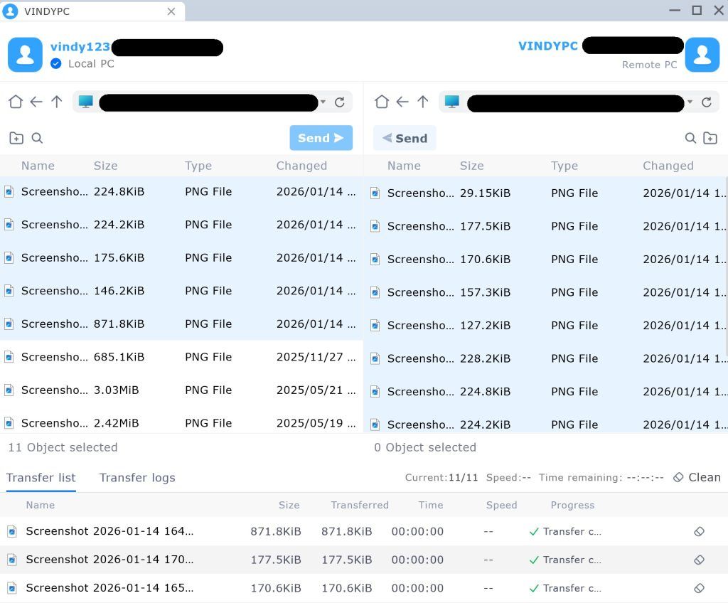Go to home in remote pane

point(382,101)
